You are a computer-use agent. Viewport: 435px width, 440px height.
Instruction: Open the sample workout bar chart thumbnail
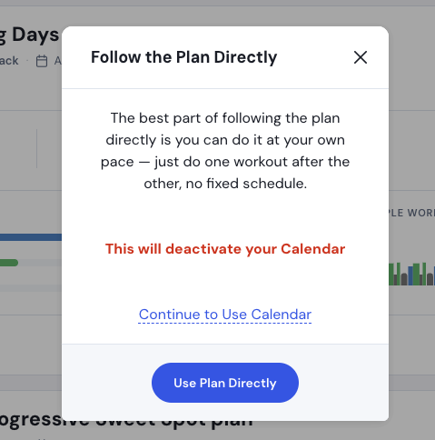[x=412, y=274]
